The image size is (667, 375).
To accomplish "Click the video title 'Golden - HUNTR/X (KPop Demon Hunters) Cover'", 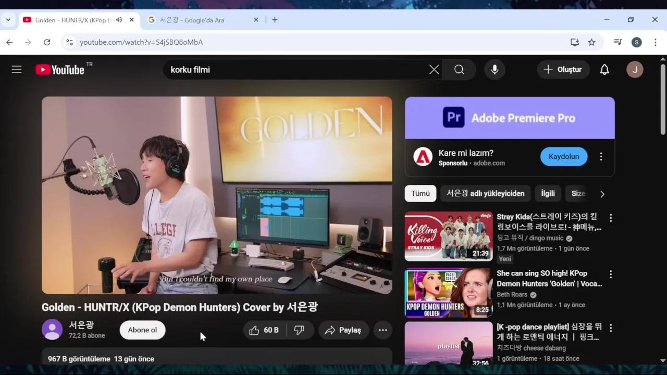I will click(180, 307).
